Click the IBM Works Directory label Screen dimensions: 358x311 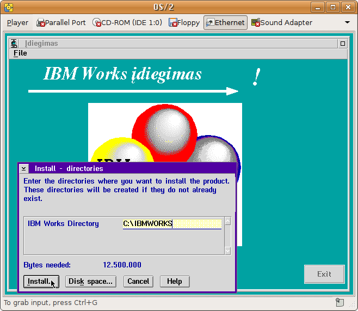point(63,223)
